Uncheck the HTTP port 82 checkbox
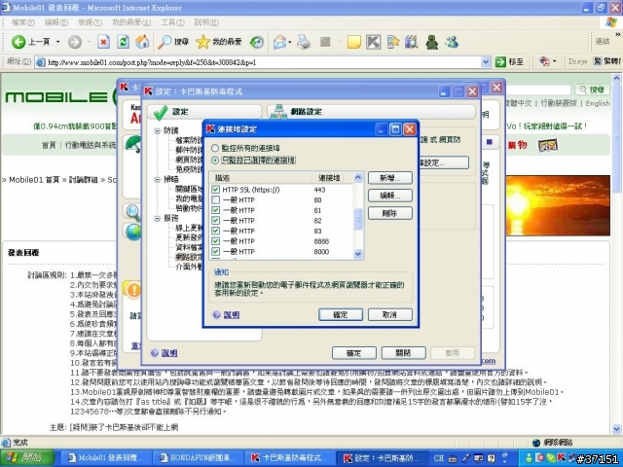This screenshot has width=623, height=467. tap(216, 221)
